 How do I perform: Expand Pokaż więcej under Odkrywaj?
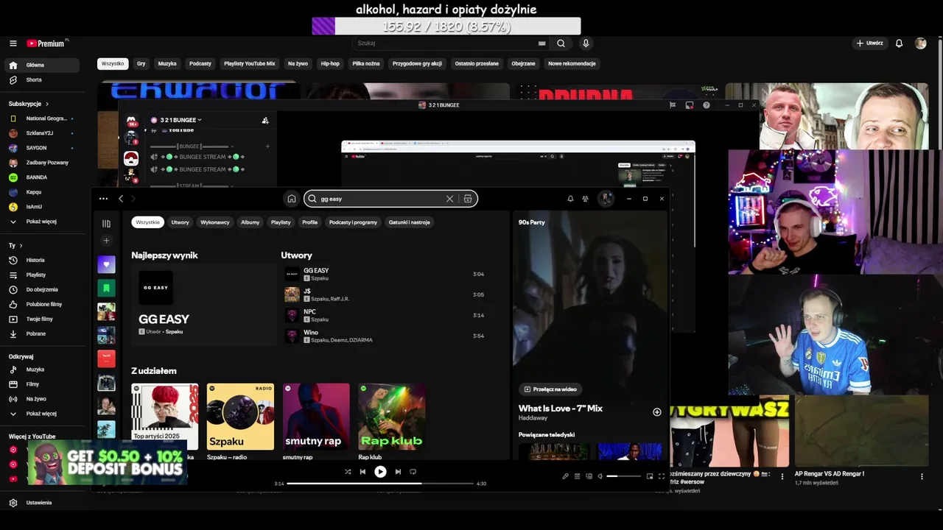point(41,414)
